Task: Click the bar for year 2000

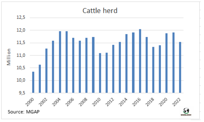Action: [x=33, y=82]
